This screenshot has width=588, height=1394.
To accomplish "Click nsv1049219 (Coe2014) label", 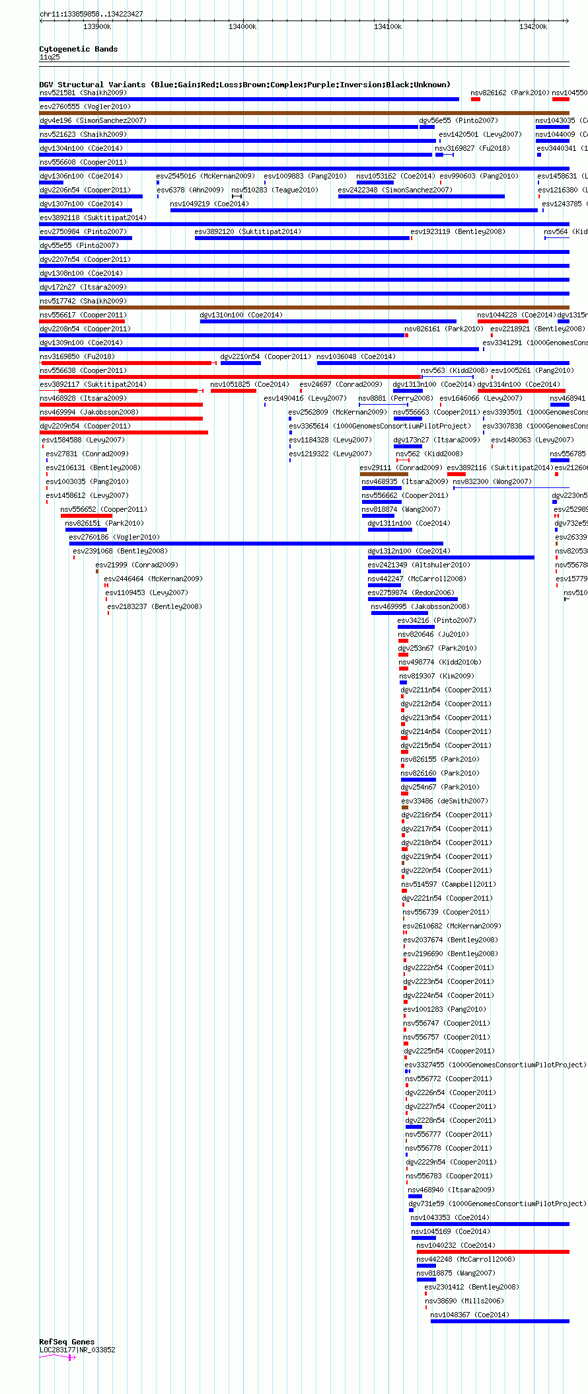I will 209,204.
